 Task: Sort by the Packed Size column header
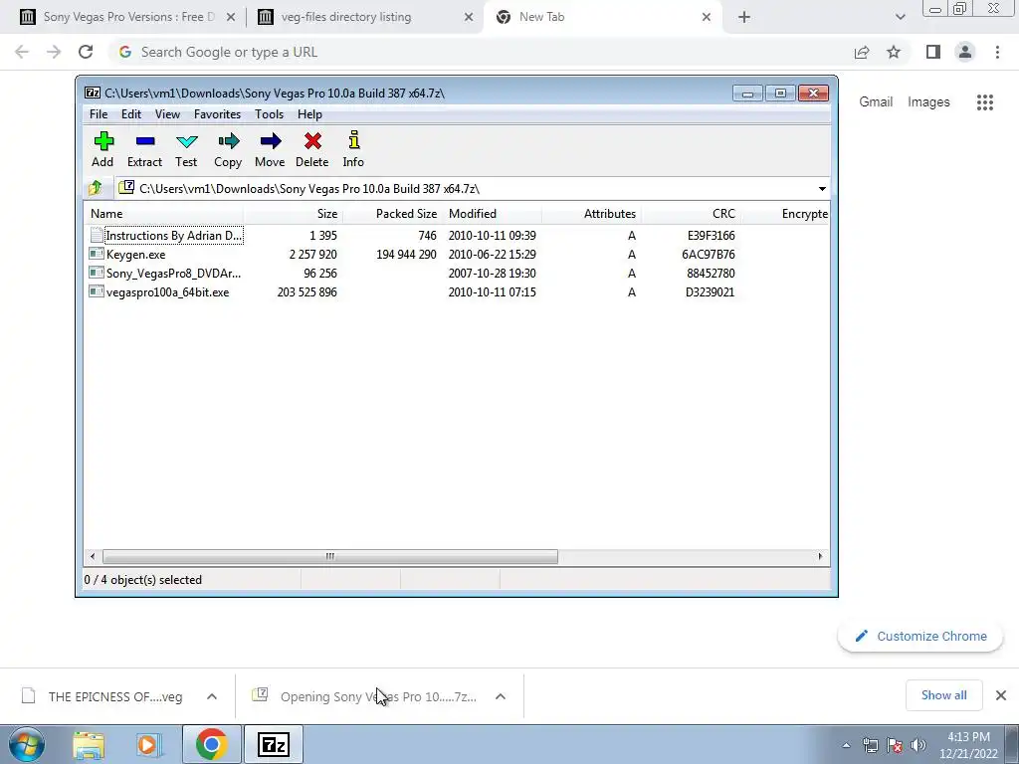(x=392, y=214)
